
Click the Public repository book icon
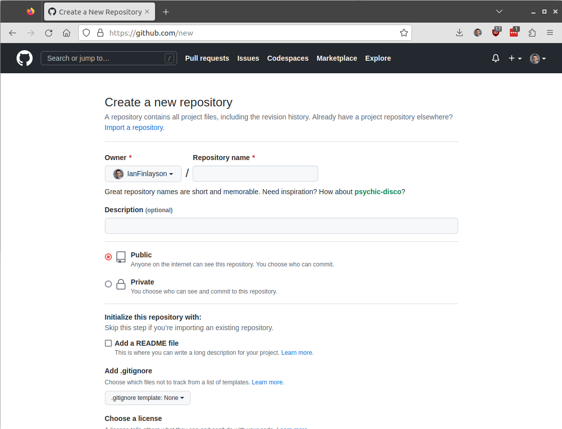[121, 257]
